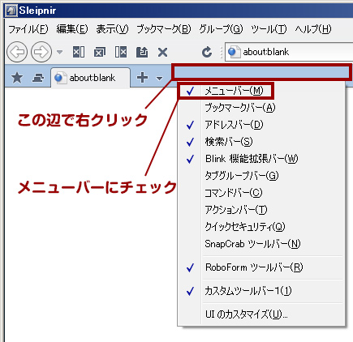The height and width of the screenshot is (342, 353).
Task: Open the グループ(G) menu
Action: click(x=221, y=29)
